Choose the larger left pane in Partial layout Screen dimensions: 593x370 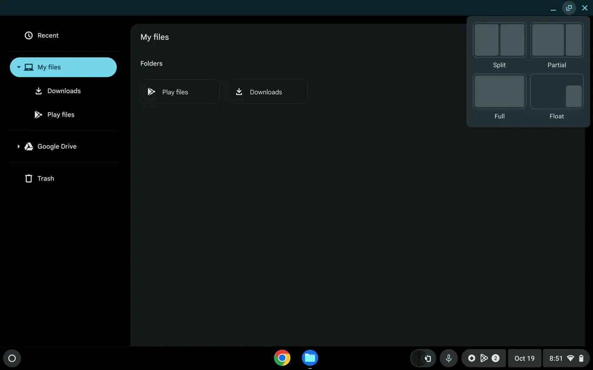point(548,40)
